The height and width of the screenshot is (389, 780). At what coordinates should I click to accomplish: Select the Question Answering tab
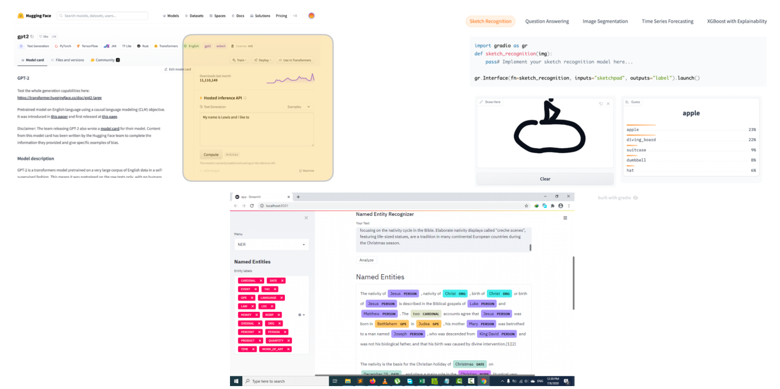point(547,22)
